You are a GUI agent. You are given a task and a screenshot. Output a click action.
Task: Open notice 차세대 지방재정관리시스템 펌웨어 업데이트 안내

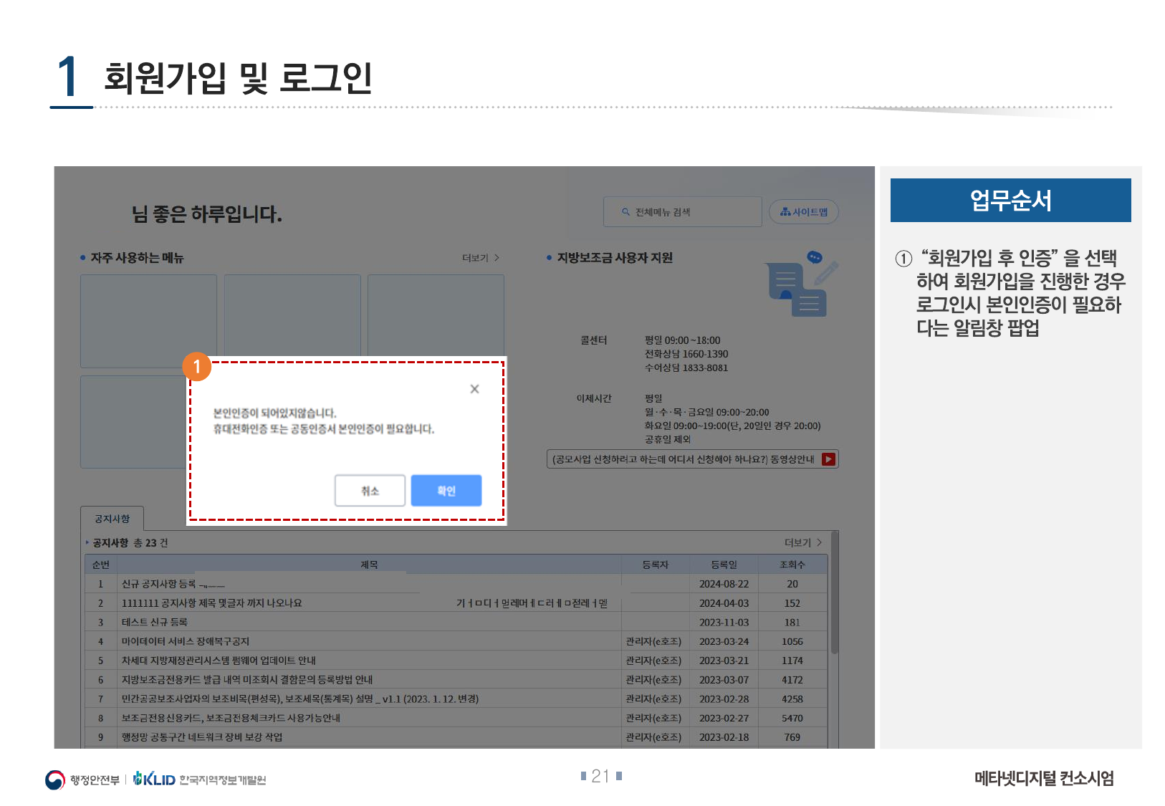[x=219, y=661]
